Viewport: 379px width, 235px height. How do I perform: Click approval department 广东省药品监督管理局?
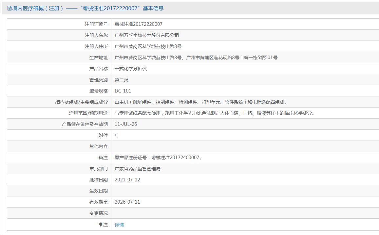(x=138, y=169)
